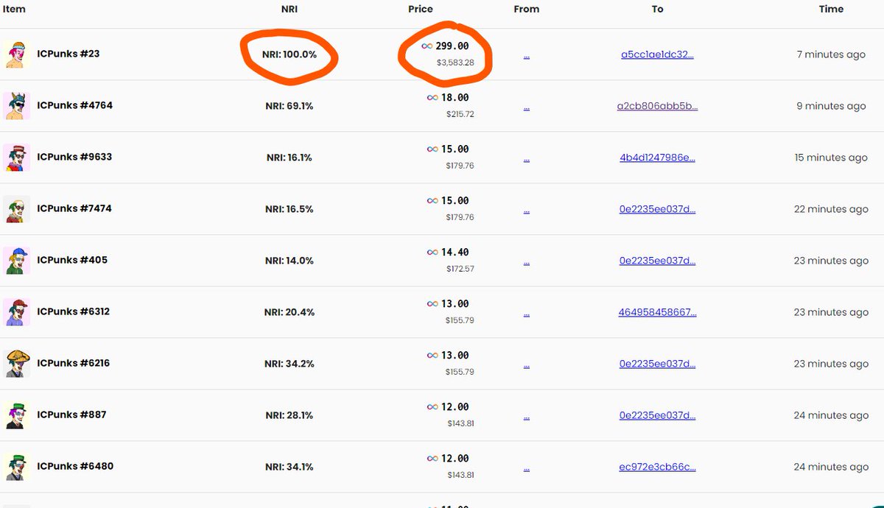This screenshot has width=884, height=508.
Task: Select the ICPunks #6480 item name
Action: point(75,466)
